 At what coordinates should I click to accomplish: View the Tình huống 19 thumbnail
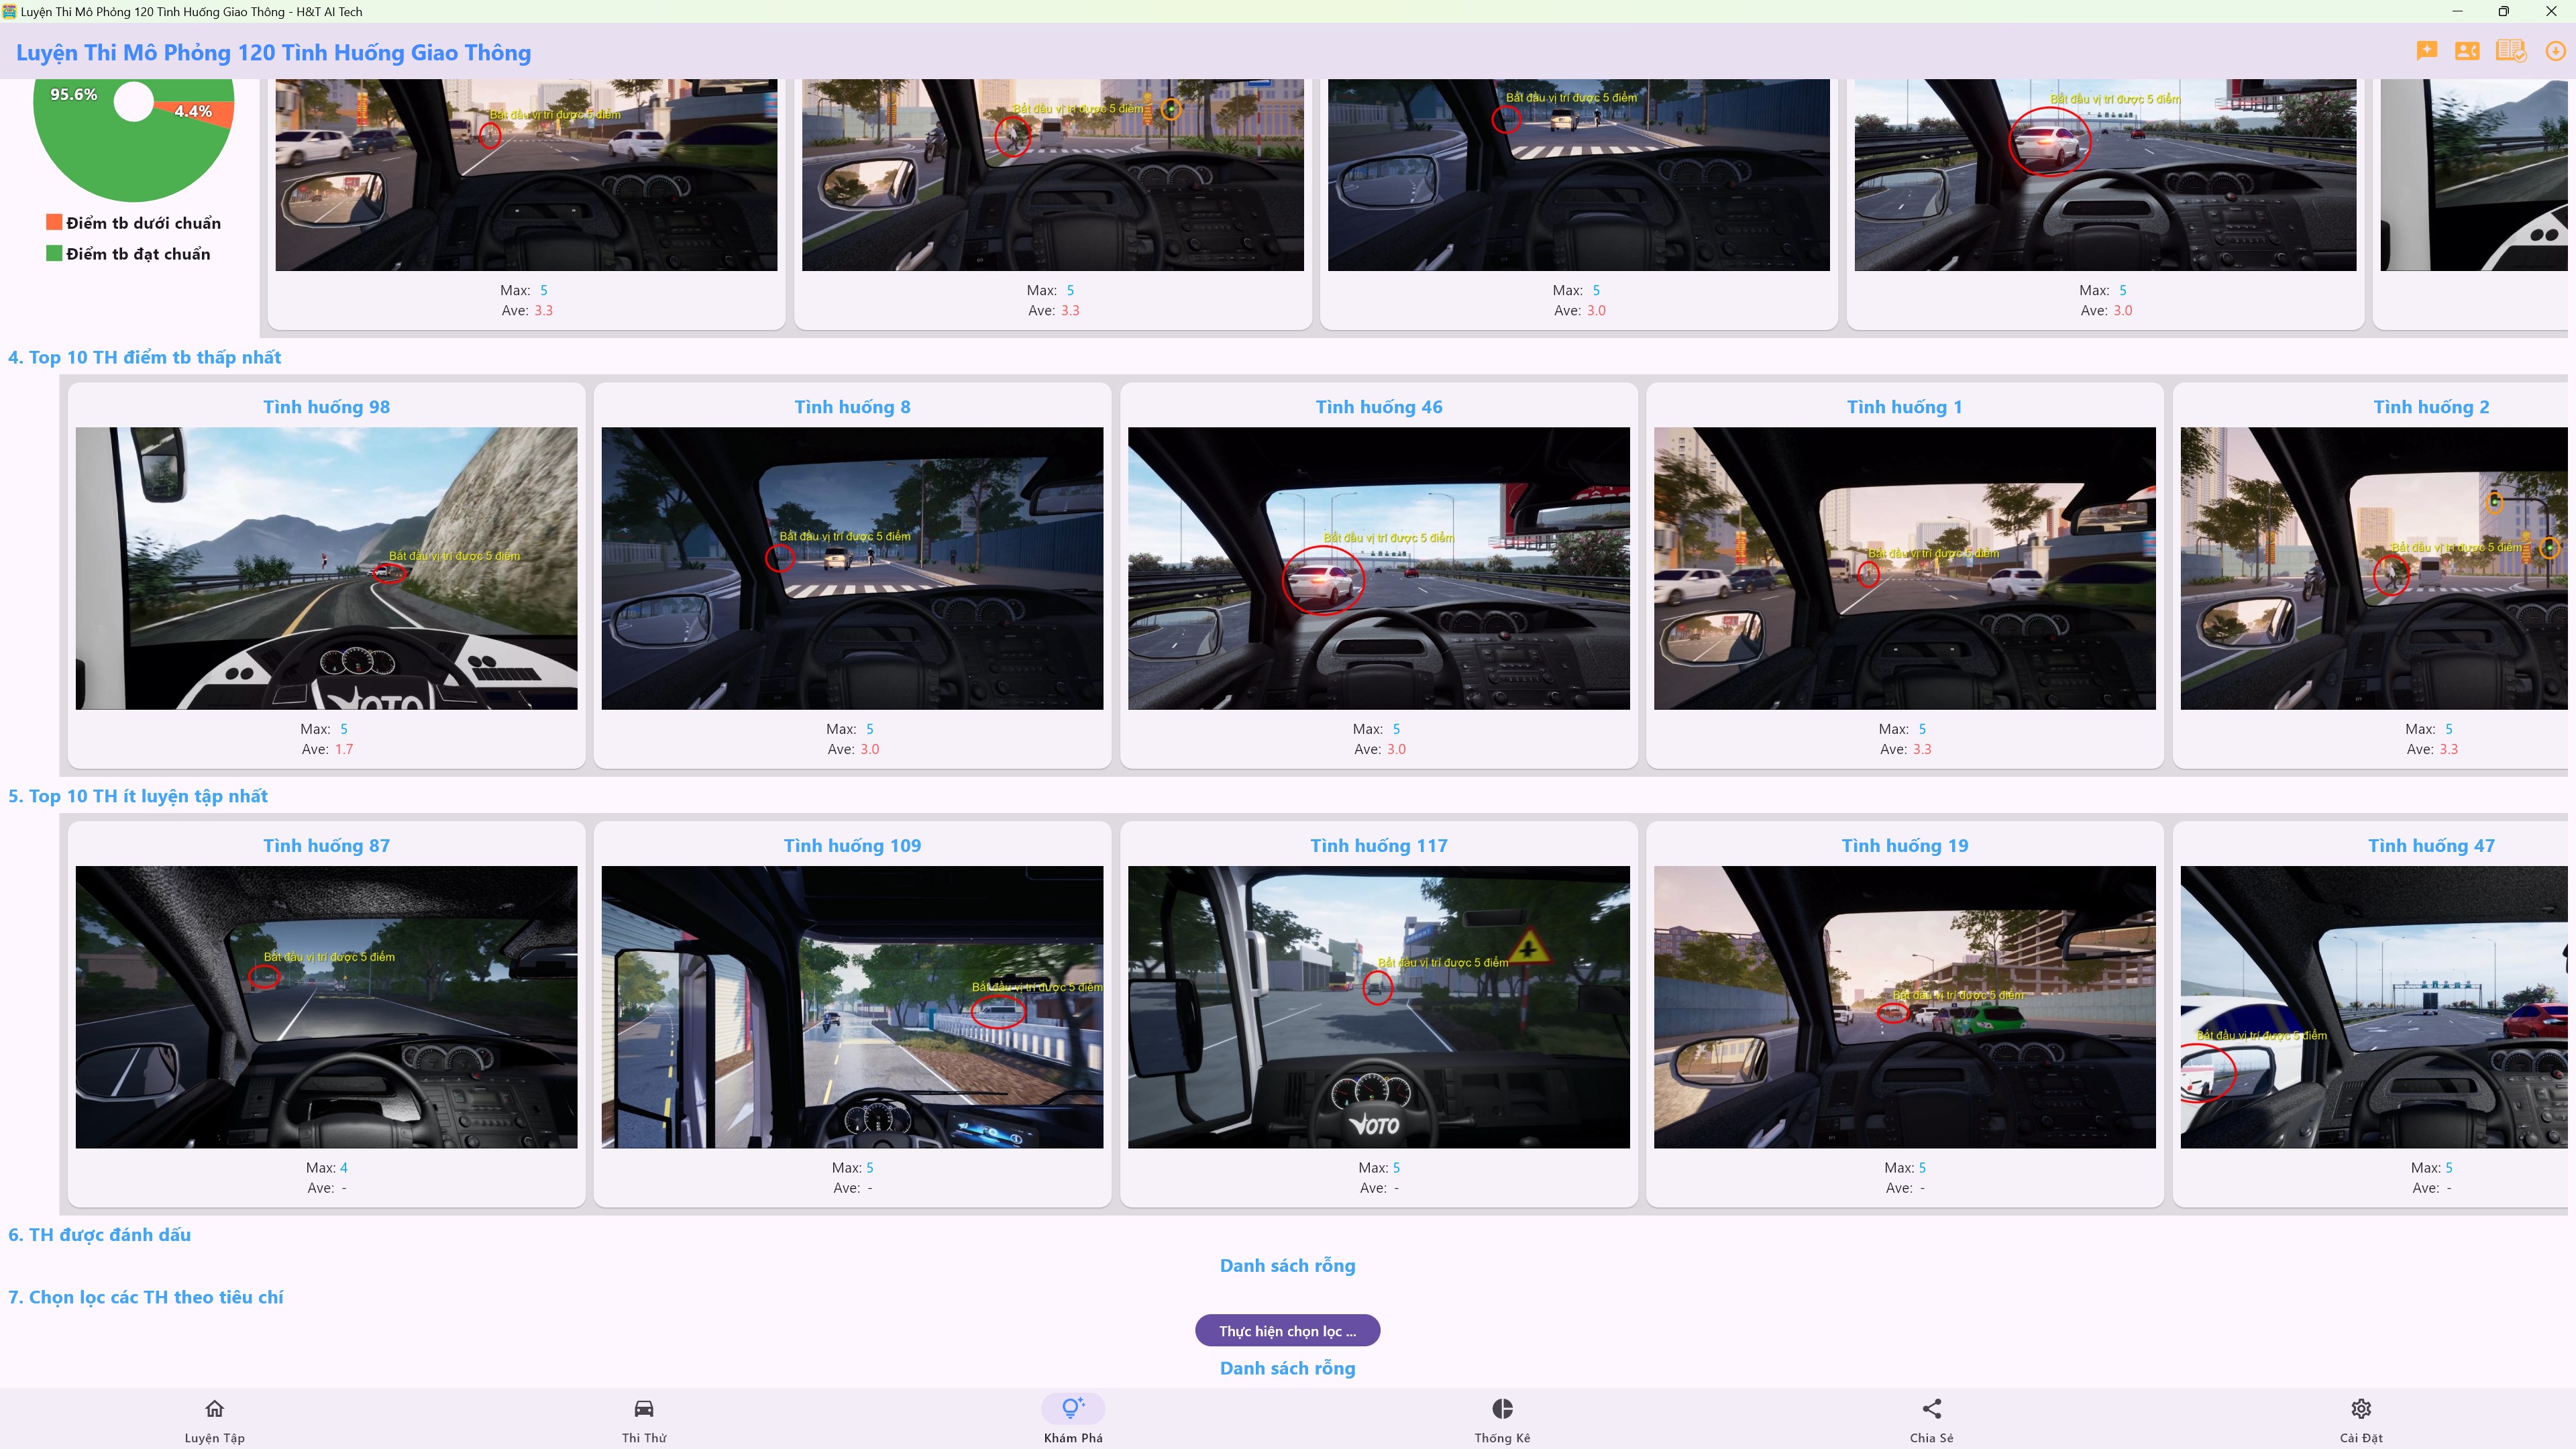coord(1905,1007)
